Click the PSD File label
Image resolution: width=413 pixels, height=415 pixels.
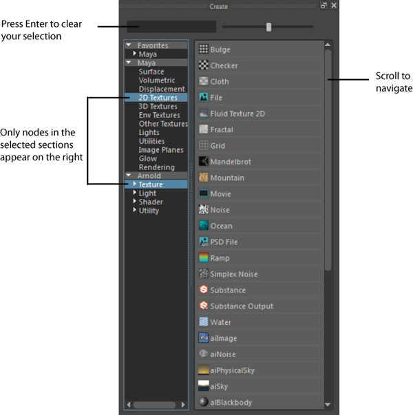[x=224, y=242]
